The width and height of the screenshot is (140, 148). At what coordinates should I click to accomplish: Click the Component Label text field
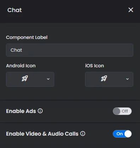(69, 50)
